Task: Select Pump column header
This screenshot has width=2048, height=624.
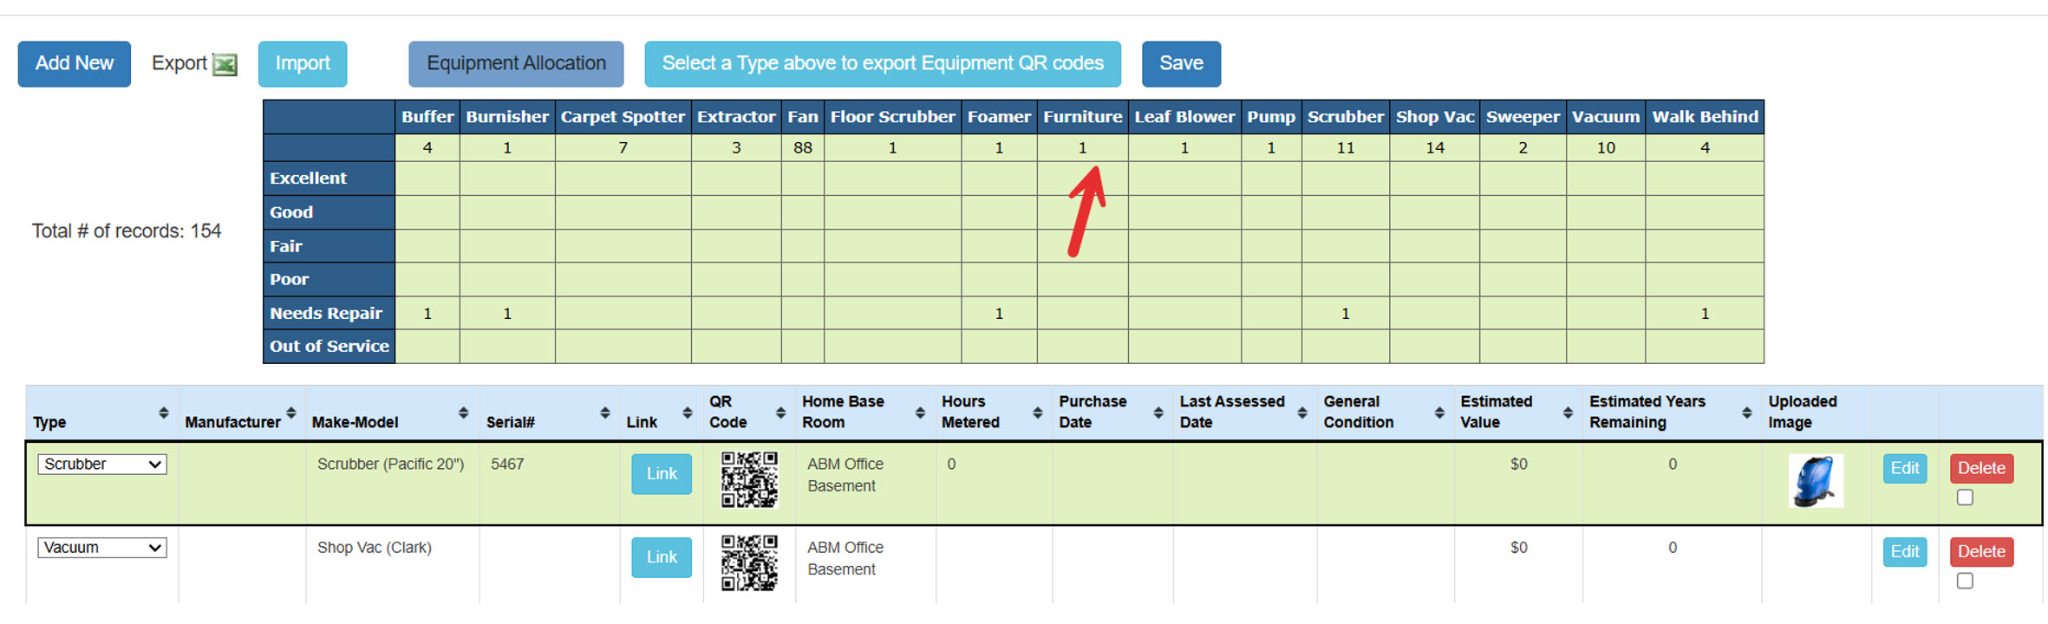Action: (x=1271, y=117)
